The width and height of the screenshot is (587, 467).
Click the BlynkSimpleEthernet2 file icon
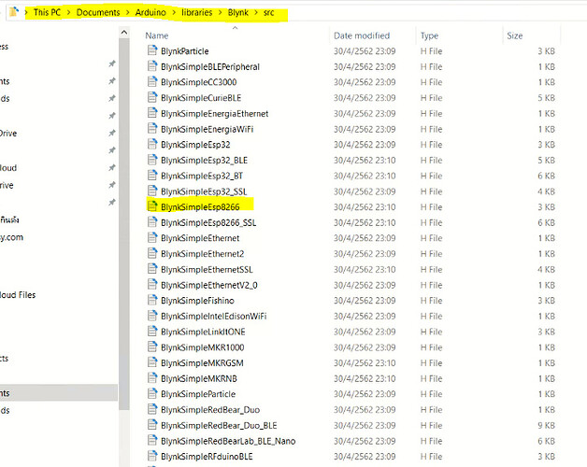[x=152, y=253]
